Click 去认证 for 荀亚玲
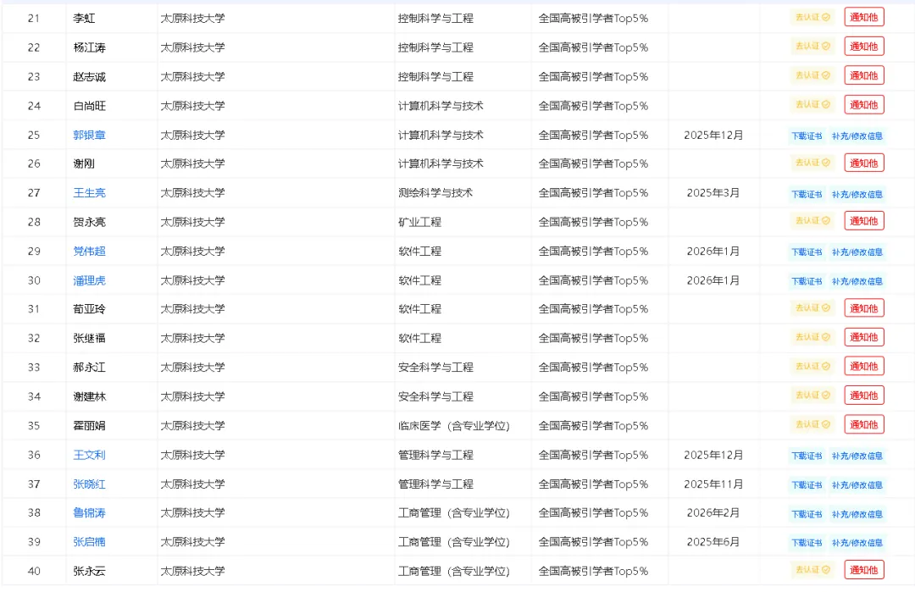Viewport: 915px width, 592px height. 812,308
